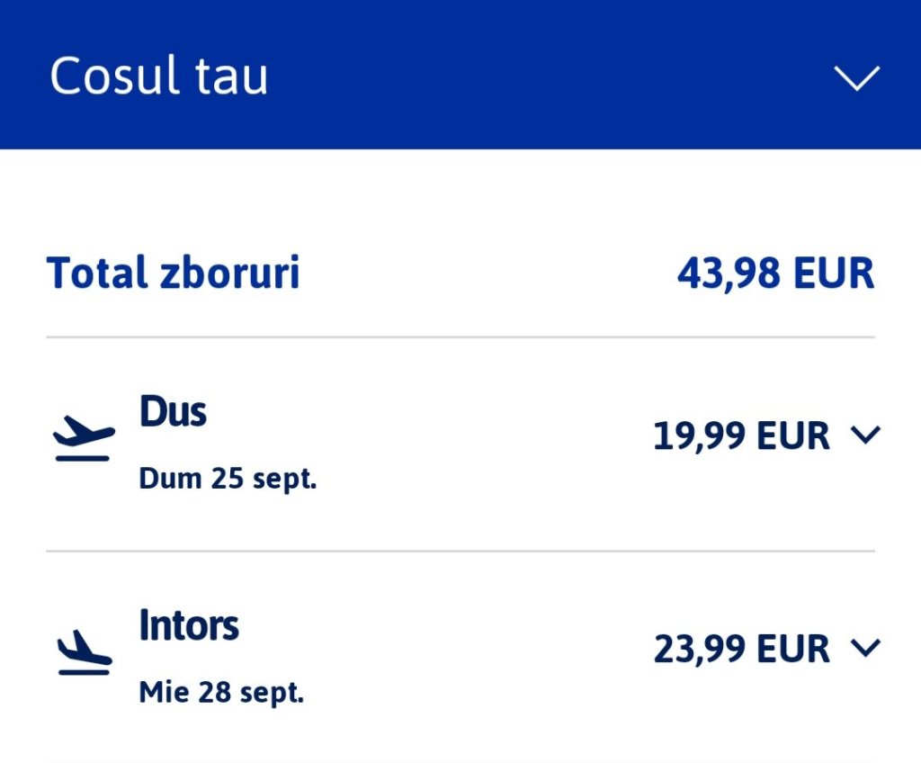The height and width of the screenshot is (763, 921).
Task: Click the divider line under Total zboruri
Action: [460, 337]
